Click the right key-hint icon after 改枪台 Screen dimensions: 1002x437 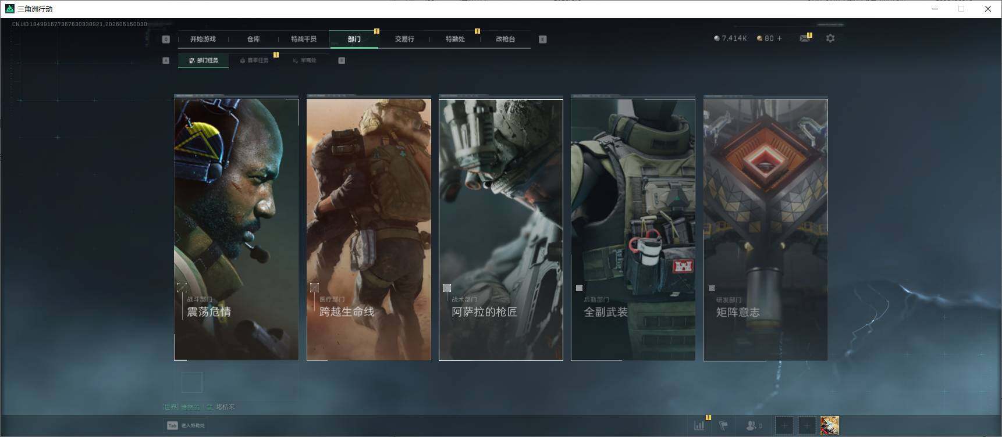coord(542,40)
